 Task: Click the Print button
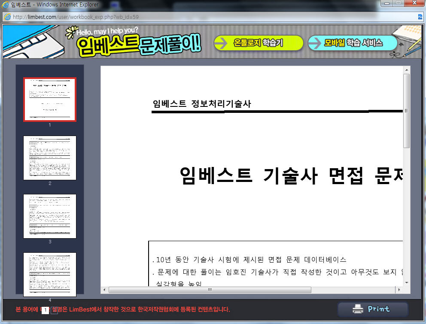pos(373,309)
